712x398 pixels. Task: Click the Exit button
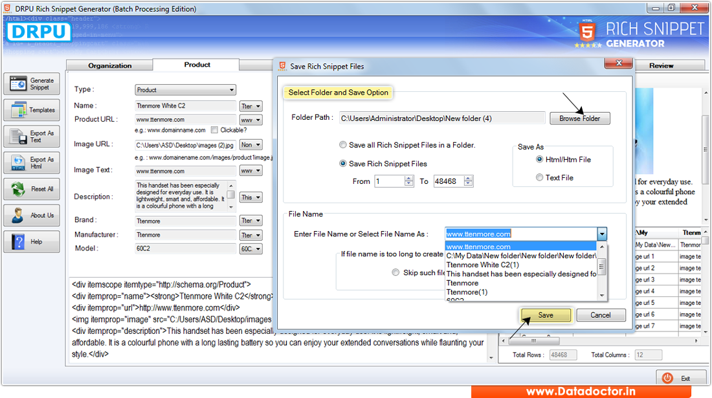click(x=681, y=378)
